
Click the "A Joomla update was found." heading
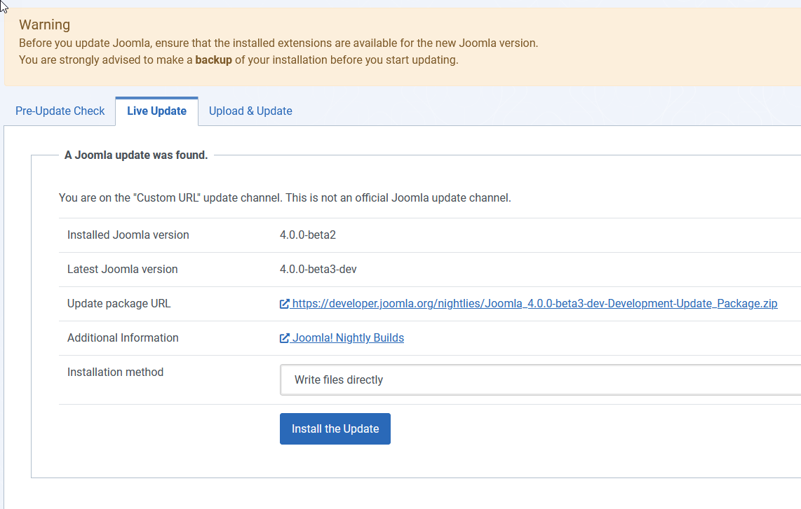136,155
